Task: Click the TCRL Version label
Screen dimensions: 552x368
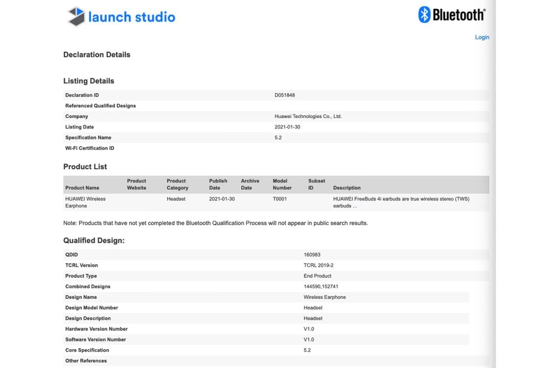Action: (x=81, y=265)
